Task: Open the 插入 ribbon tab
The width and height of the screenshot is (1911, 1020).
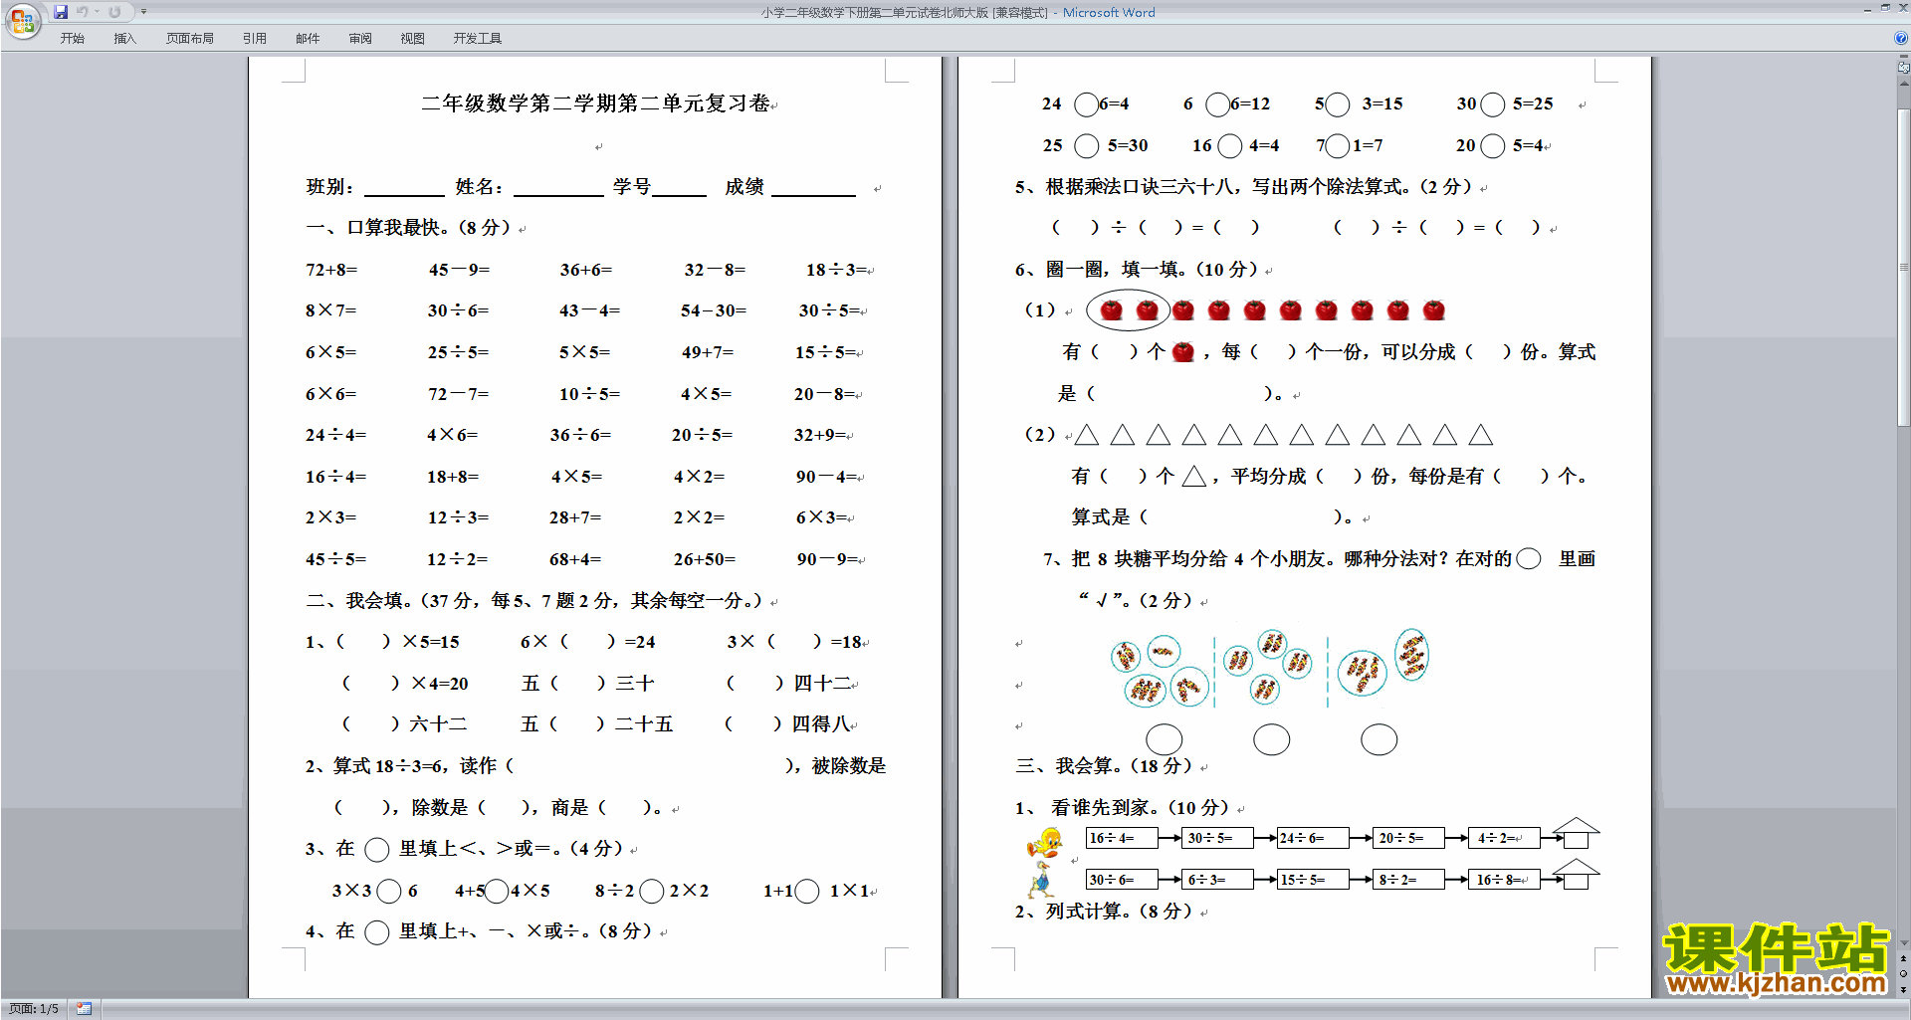Action: point(124,39)
